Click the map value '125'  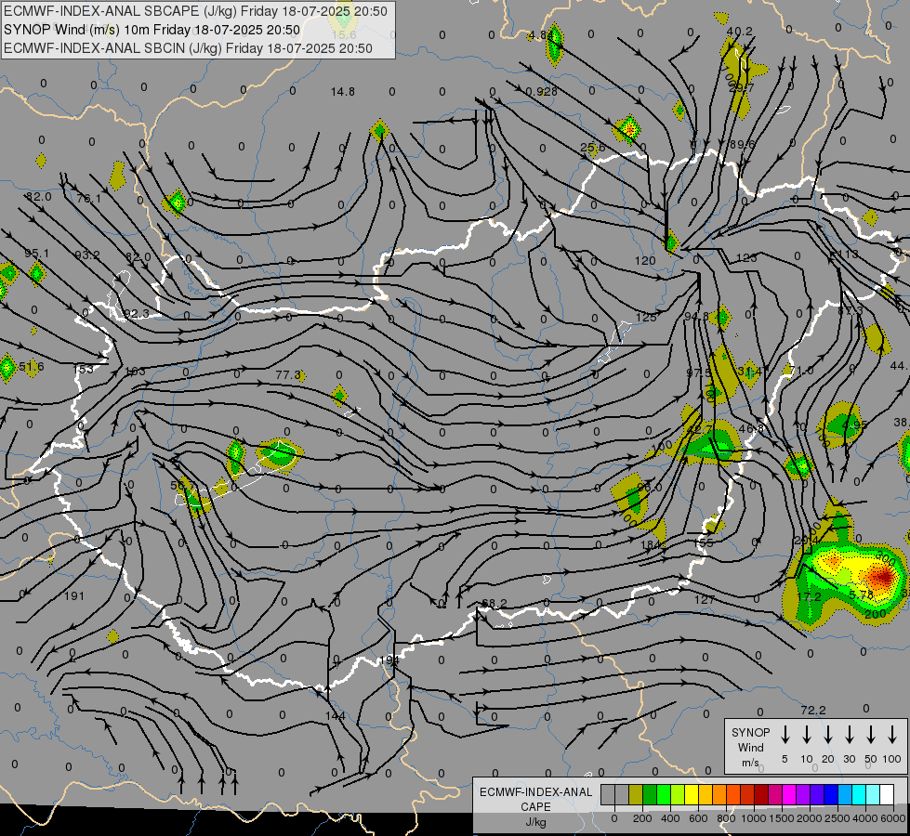pos(646,318)
